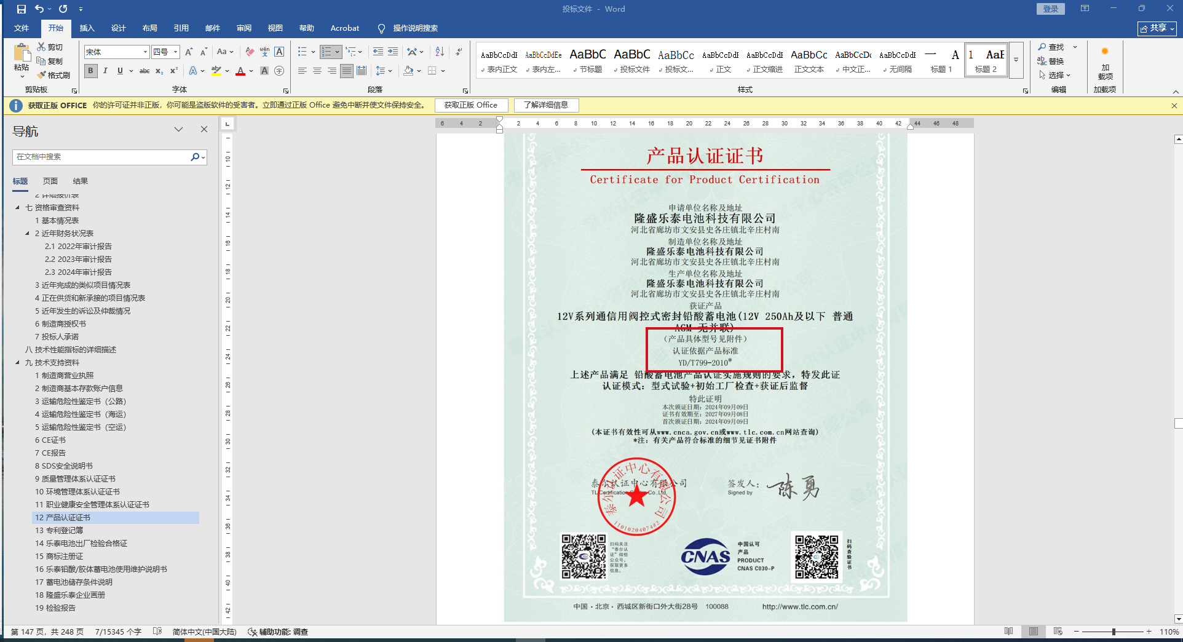Click the 了解详细信息 button
The width and height of the screenshot is (1183, 642).
coord(546,105)
